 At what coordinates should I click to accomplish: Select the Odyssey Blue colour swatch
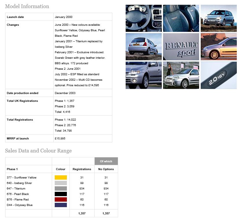point(61,205)
